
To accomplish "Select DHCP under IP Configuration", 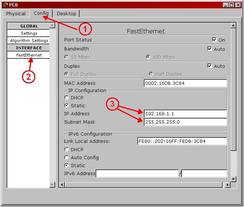I will (x=66, y=98).
